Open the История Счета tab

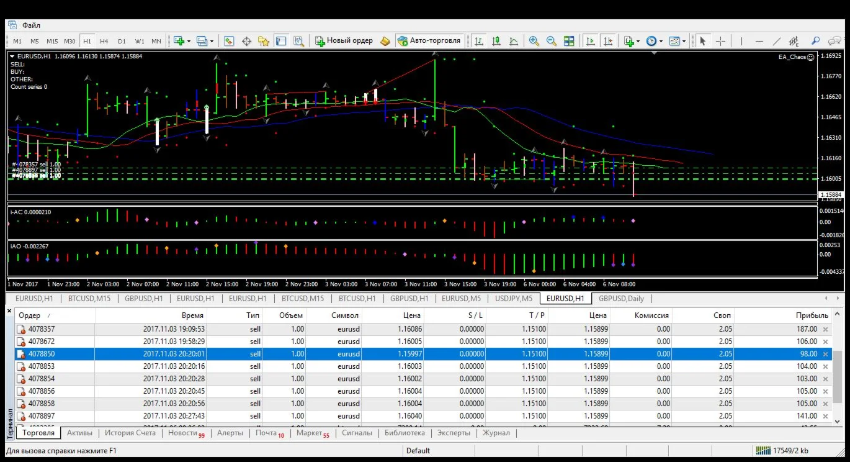[x=130, y=433]
